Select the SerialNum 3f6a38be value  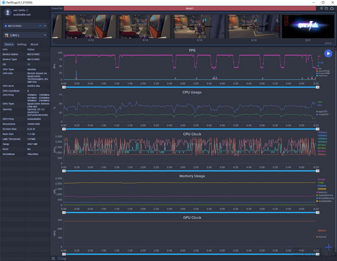33,154
